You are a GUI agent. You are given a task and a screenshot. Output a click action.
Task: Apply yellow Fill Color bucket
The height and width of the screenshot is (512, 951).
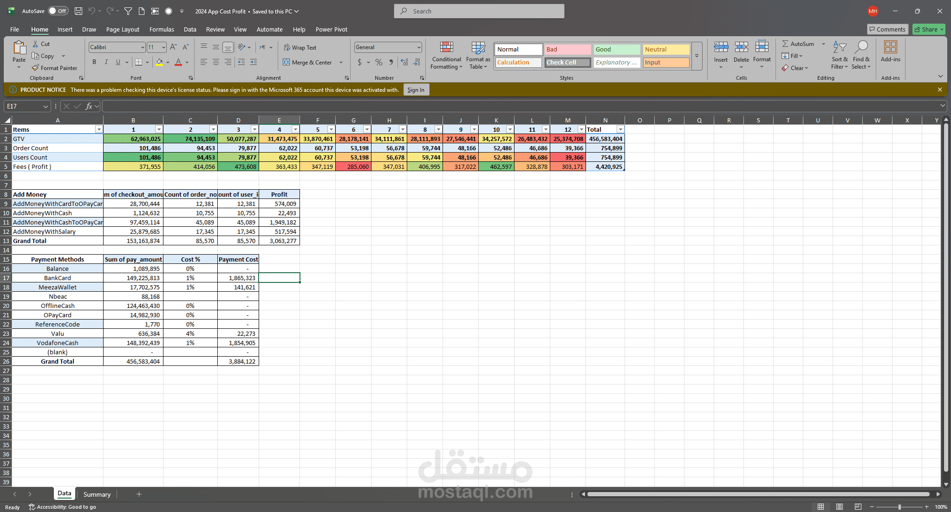[x=159, y=62]
